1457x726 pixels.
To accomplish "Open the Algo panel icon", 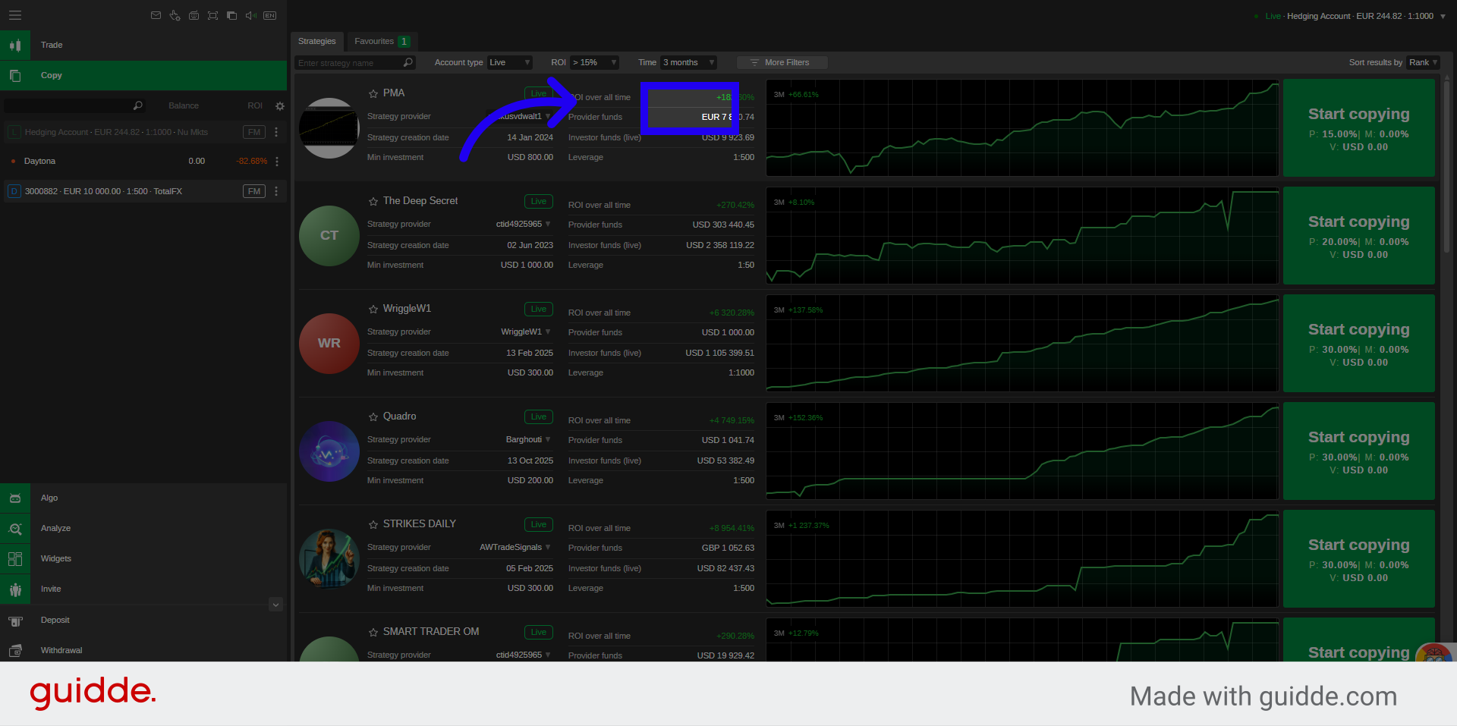I will 15,498.
